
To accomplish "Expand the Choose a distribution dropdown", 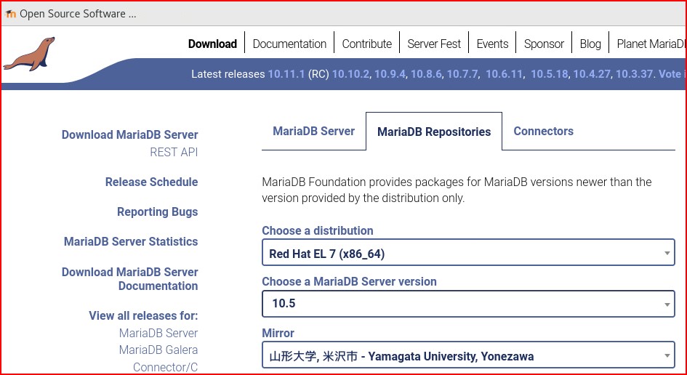I will click(468, 253).
